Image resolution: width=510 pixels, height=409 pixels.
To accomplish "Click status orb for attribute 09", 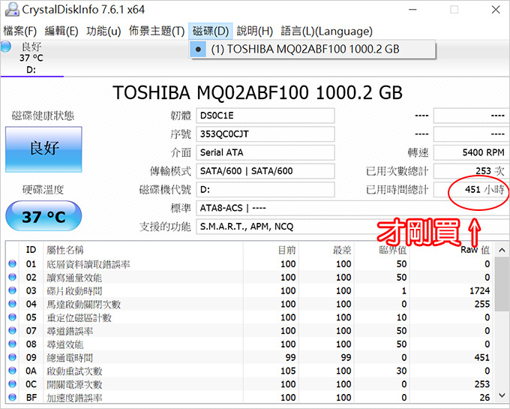I will (12, 357).
